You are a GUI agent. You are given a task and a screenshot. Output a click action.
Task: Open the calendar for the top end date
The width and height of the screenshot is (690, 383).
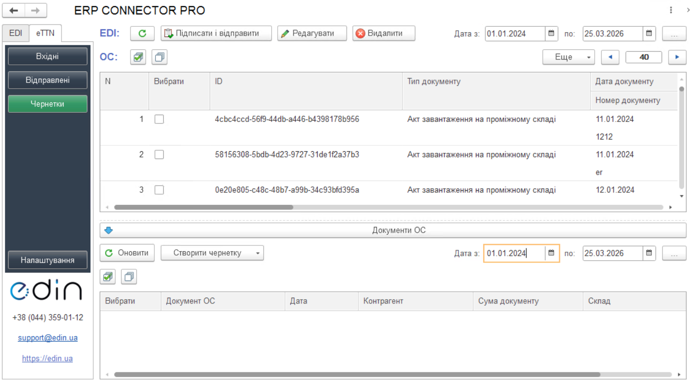[x=649, y=34]
